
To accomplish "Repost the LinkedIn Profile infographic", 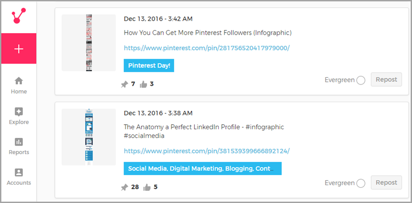I will (x=386, y=183).
